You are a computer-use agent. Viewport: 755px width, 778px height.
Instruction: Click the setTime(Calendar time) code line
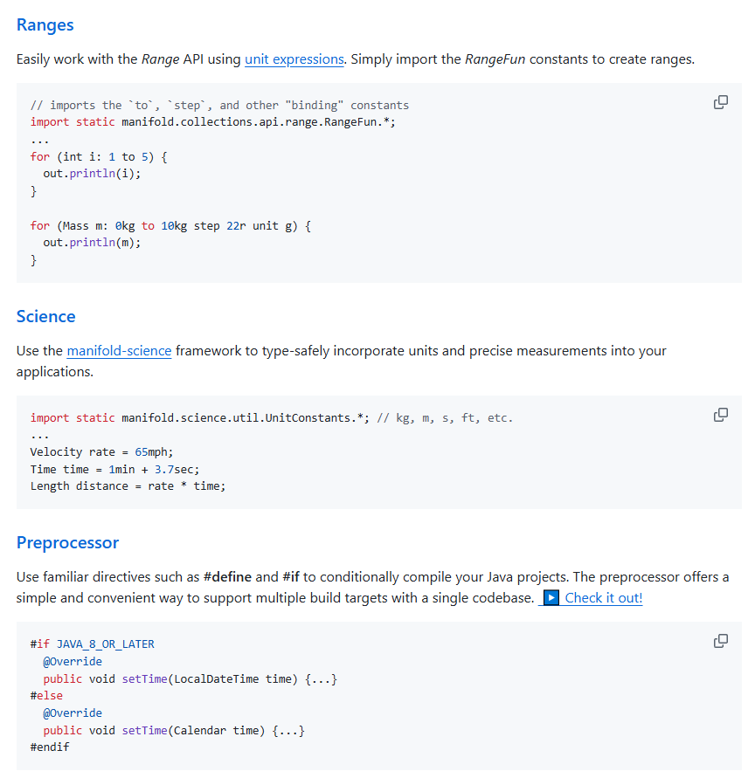click(173, 730)
